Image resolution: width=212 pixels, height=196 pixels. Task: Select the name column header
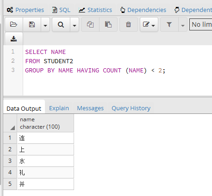(45, 123)
